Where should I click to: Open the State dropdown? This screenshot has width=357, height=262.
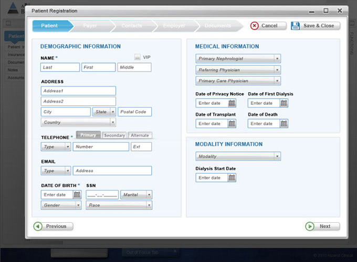coord(104,112)
